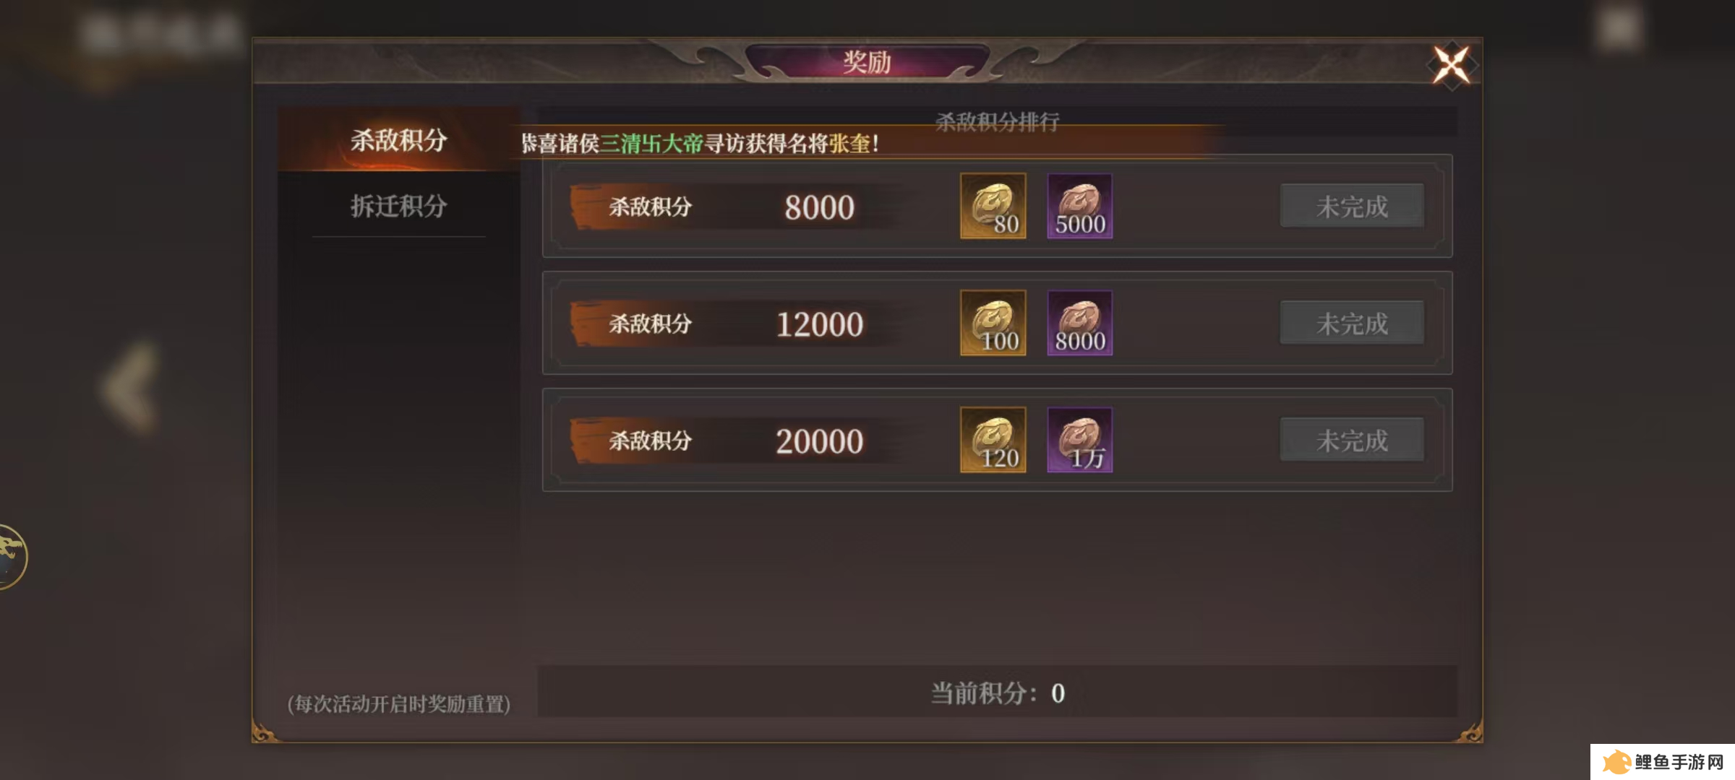Tap the gold coin 80 reward icon
The width and height of the screenshot is (1735, 780).
tap(993, 206)
